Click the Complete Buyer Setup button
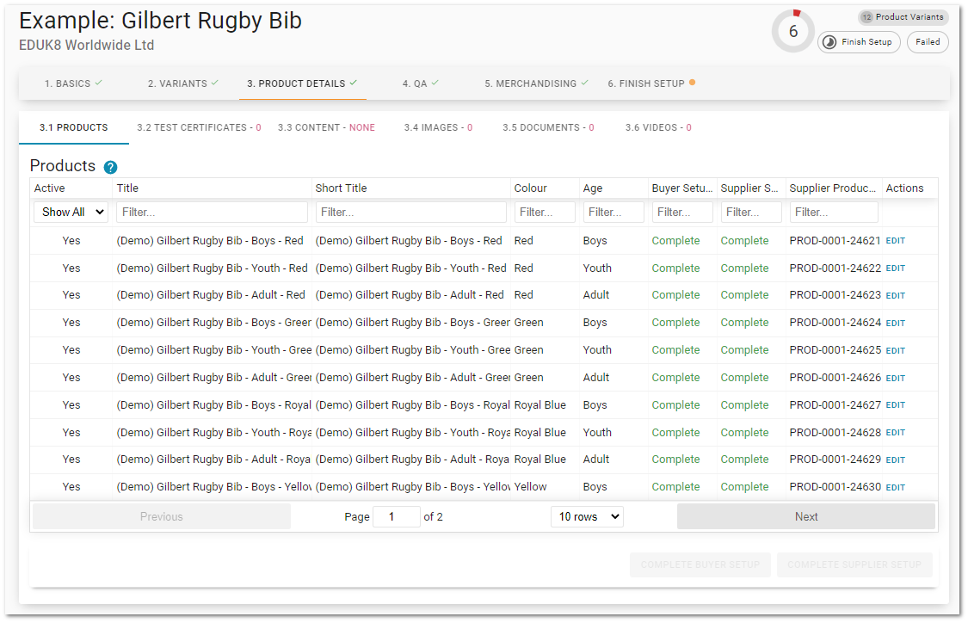This screenshot has height=623, width=968. pyautogui.click(x=700, y=565)
